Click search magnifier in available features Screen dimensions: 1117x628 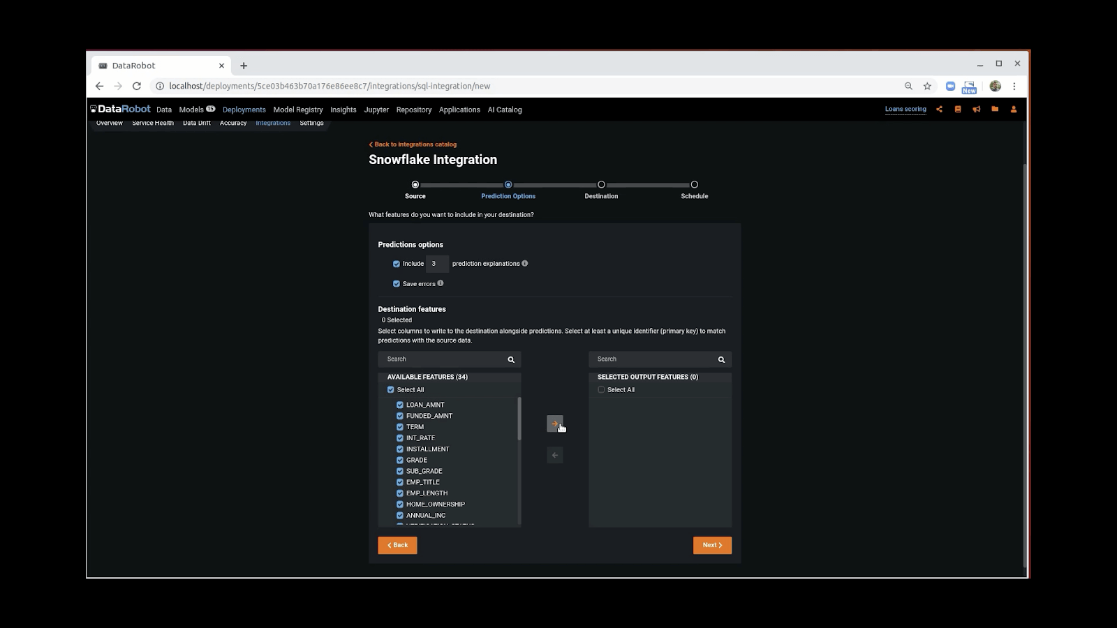click(x=511, y=359)
